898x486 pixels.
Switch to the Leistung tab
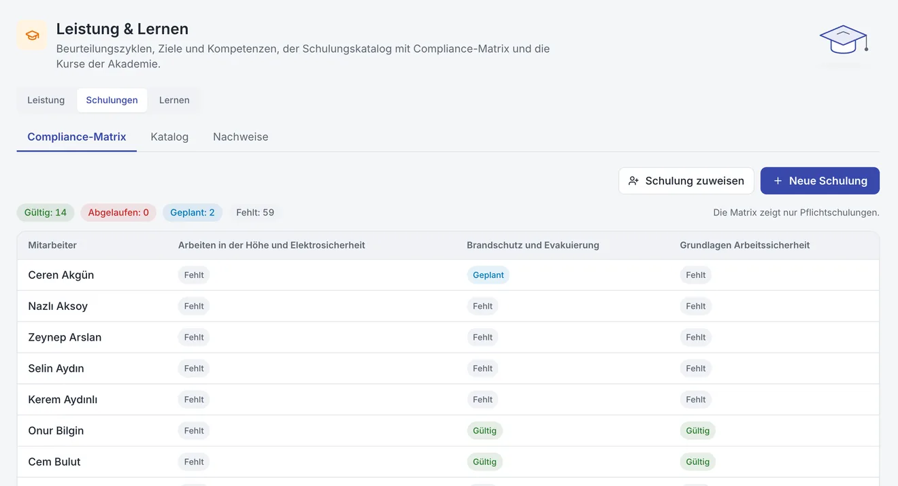(x=46, y=100)
